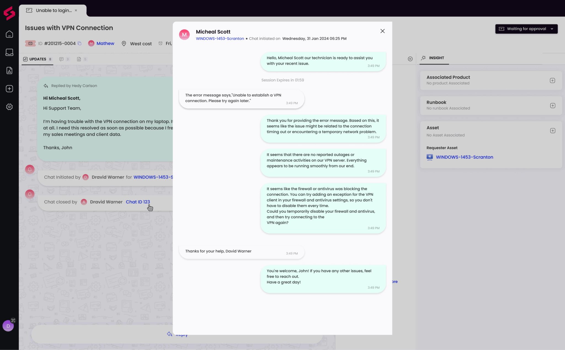Click the app logo at top left
This screenshot has height=350, width=565.
tap(9, 13)
